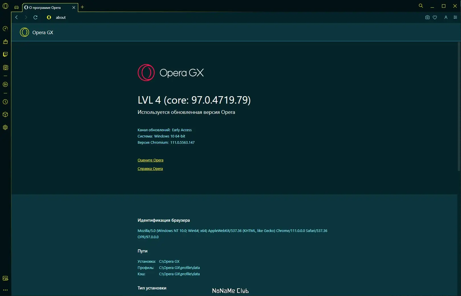Click the Mozilla/5.0 user agent string
The image size is (461, 296).
click(232, 234)
